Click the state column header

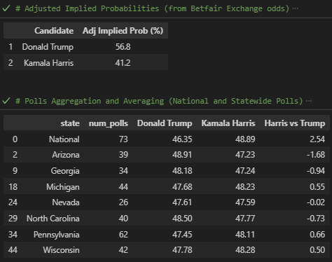[70, 123]
